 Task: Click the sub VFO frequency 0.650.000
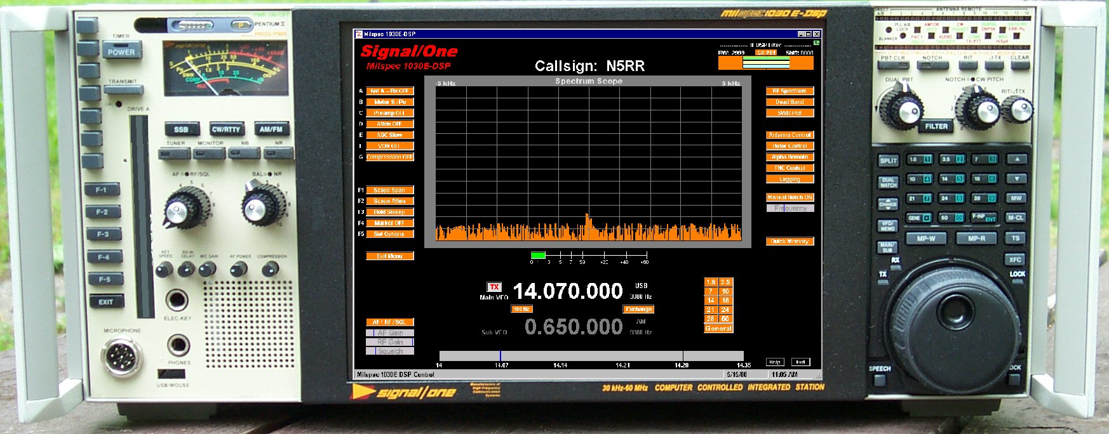point(574,327)
